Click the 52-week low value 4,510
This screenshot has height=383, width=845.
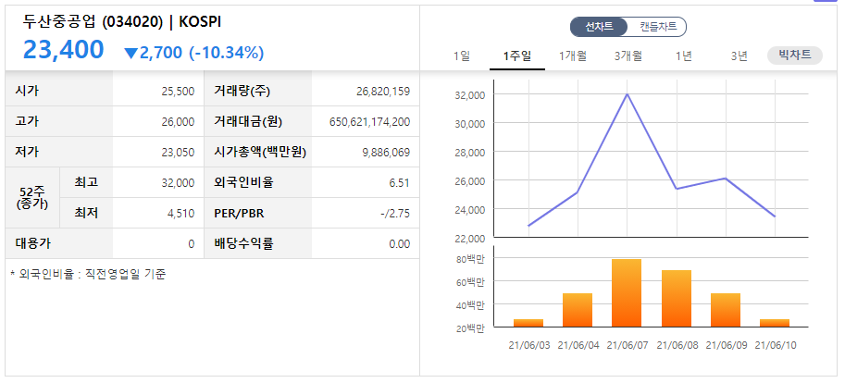pyautogui.click(x=182, y=214)
